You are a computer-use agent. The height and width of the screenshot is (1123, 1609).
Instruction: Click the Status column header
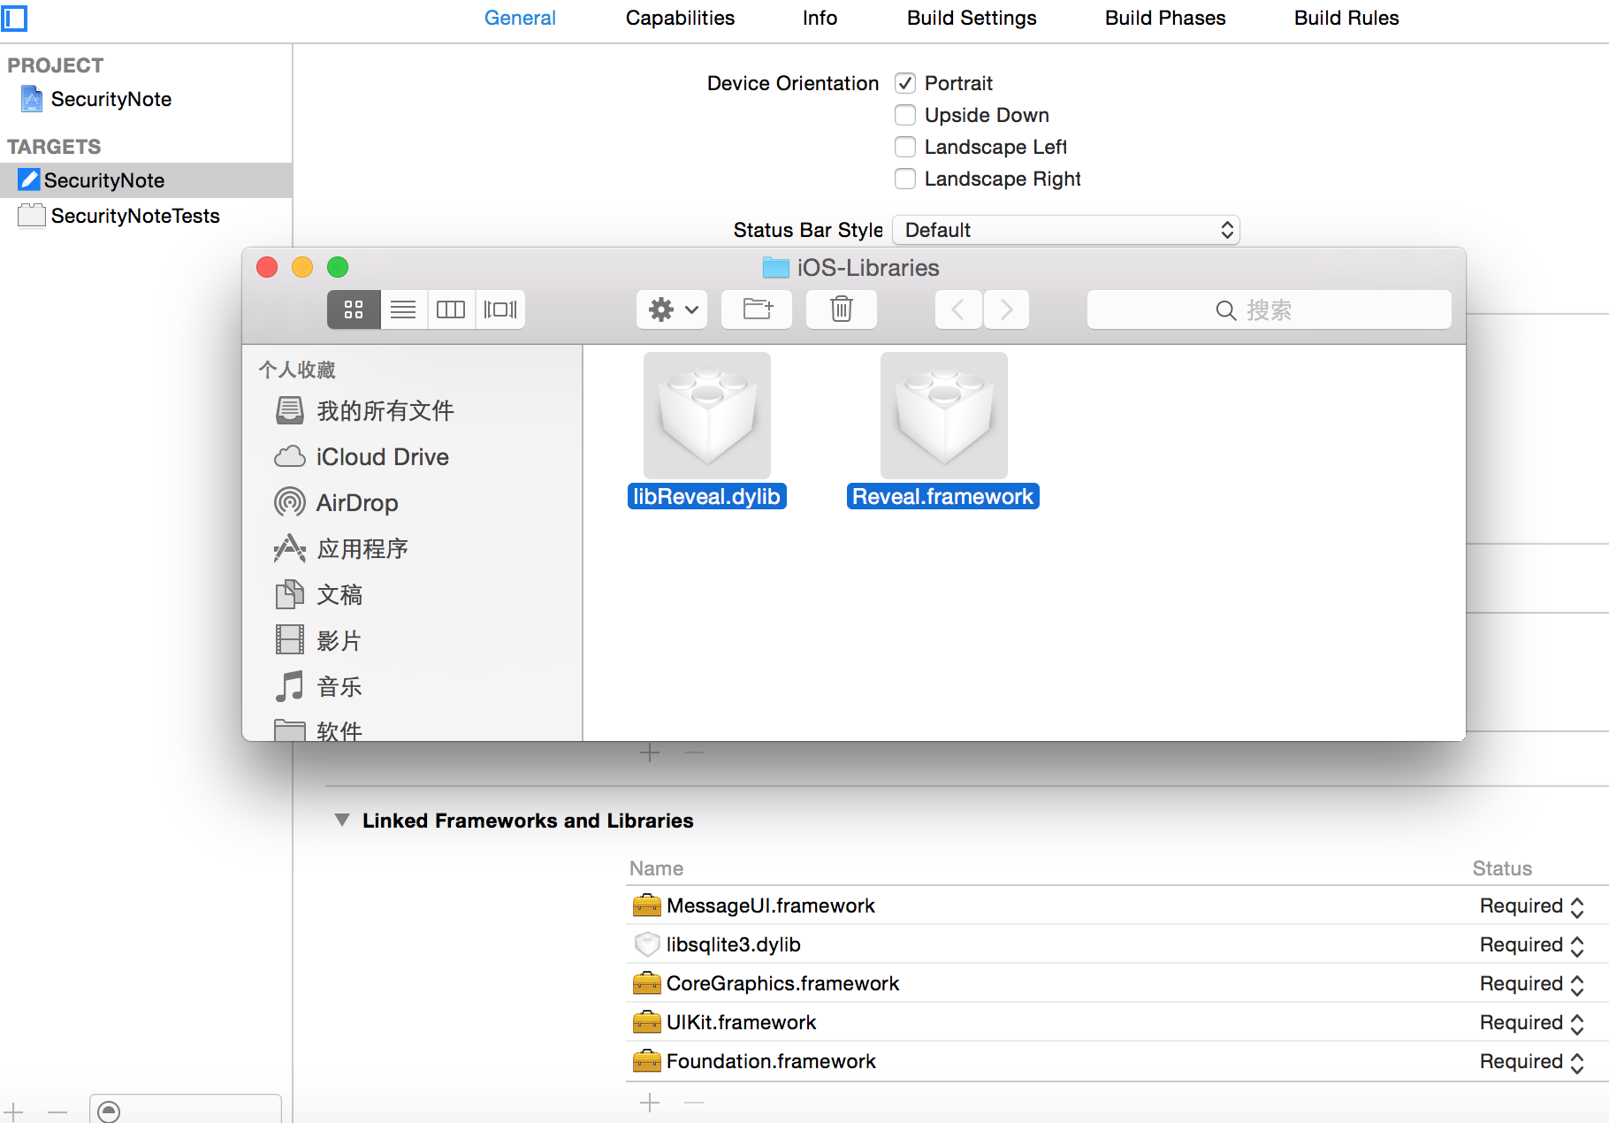pos(1502,868)
